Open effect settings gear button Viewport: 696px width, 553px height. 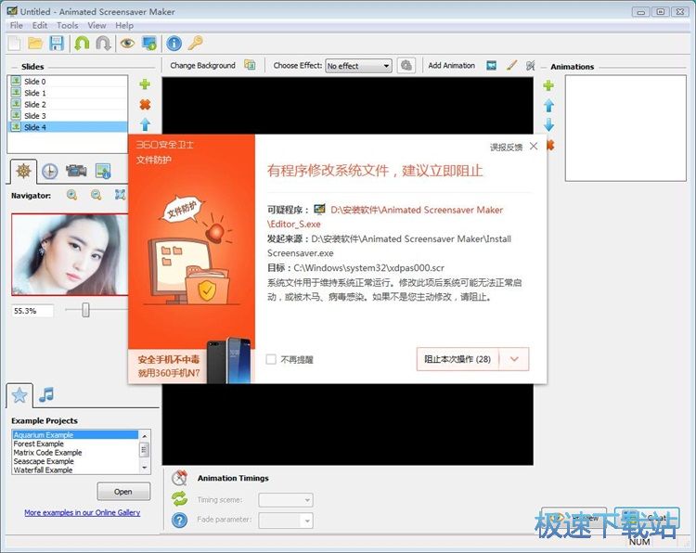pyautogui.click(x=406, y=66)
